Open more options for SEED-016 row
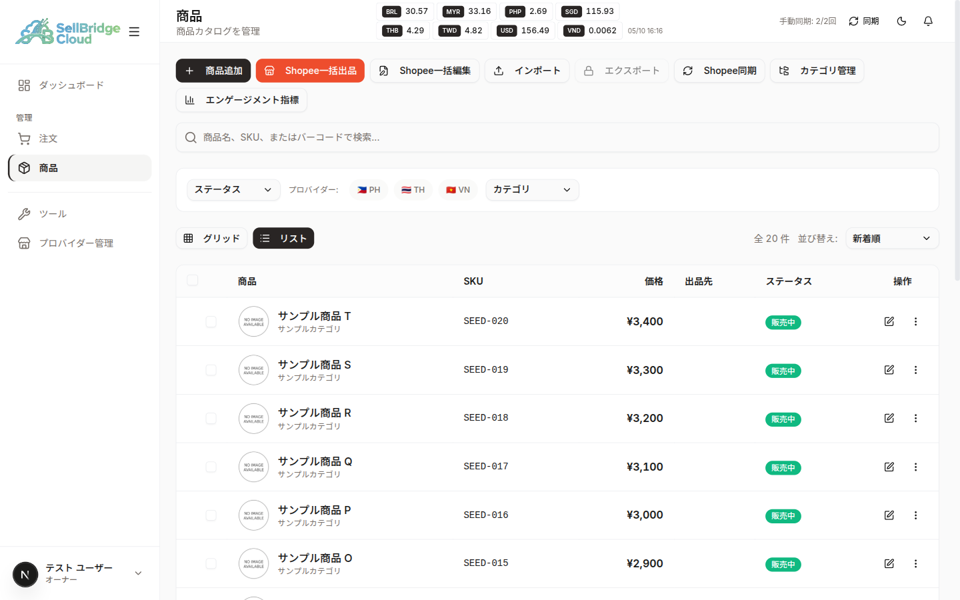The image size is (960, 600). (915, 515)
